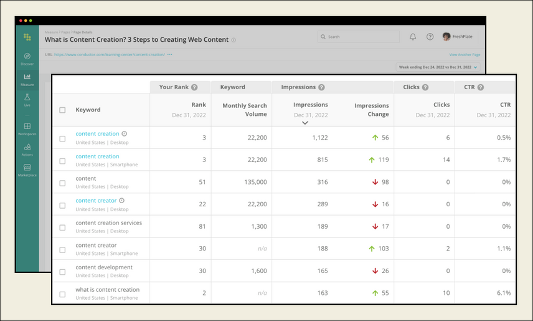Toggle the select-all Keyword header checkbox
Image resolution: width=533 pixels, height=321 pixels.
62,110
